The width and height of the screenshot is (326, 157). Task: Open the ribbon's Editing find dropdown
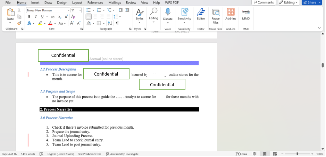153,16
